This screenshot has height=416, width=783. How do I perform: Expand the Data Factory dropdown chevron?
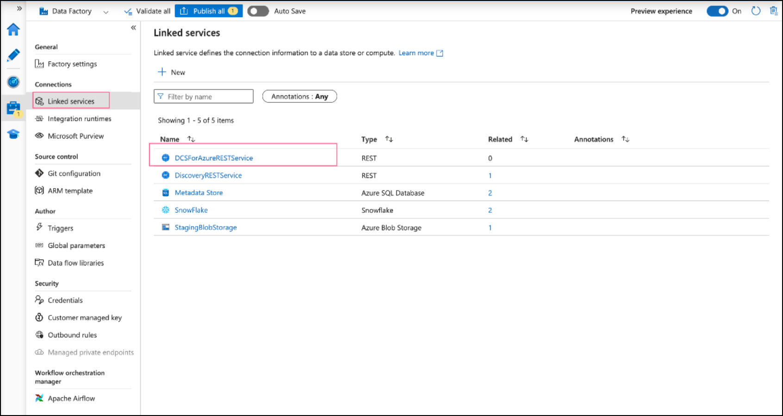click(106, 12)
